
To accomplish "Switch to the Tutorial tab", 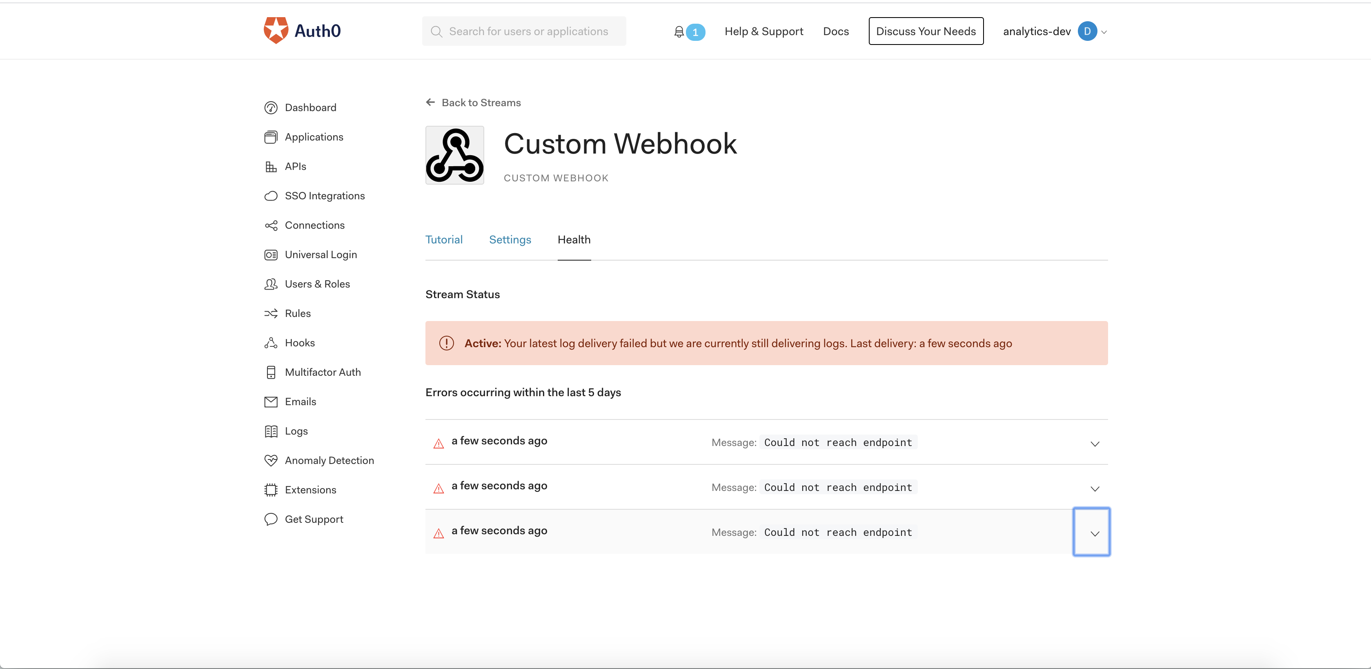I will (x=444, y=240).
